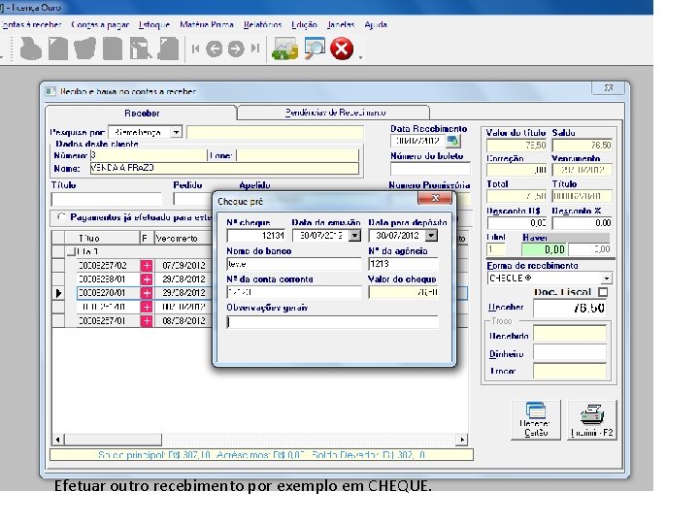The image size is (699, 524).
Task: Open the Relatórios menu
Action: point(262,24)
